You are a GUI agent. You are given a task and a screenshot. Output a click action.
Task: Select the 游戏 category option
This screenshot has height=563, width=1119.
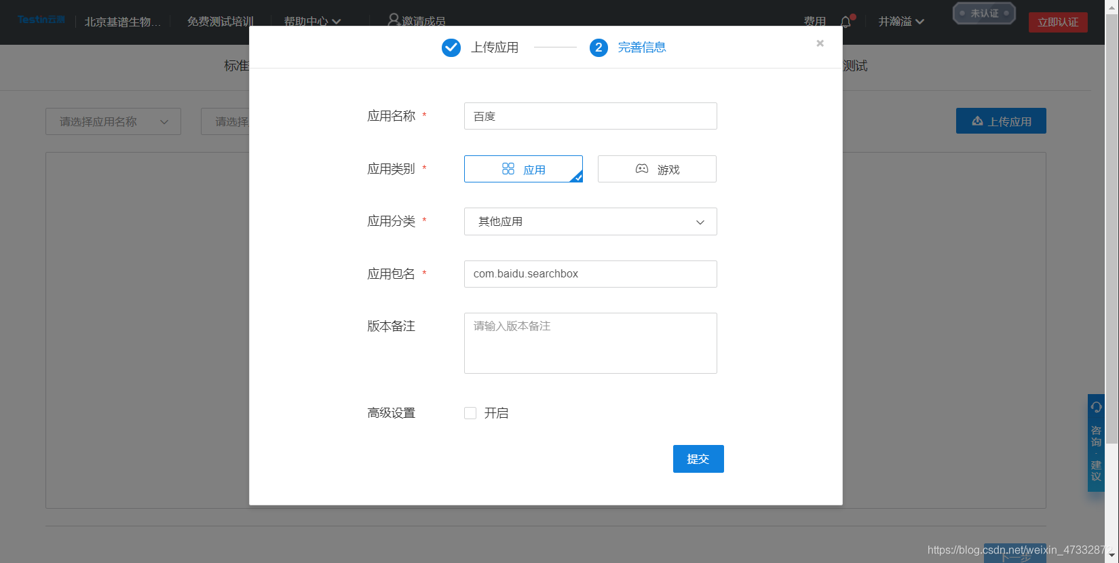click(657, 169)
